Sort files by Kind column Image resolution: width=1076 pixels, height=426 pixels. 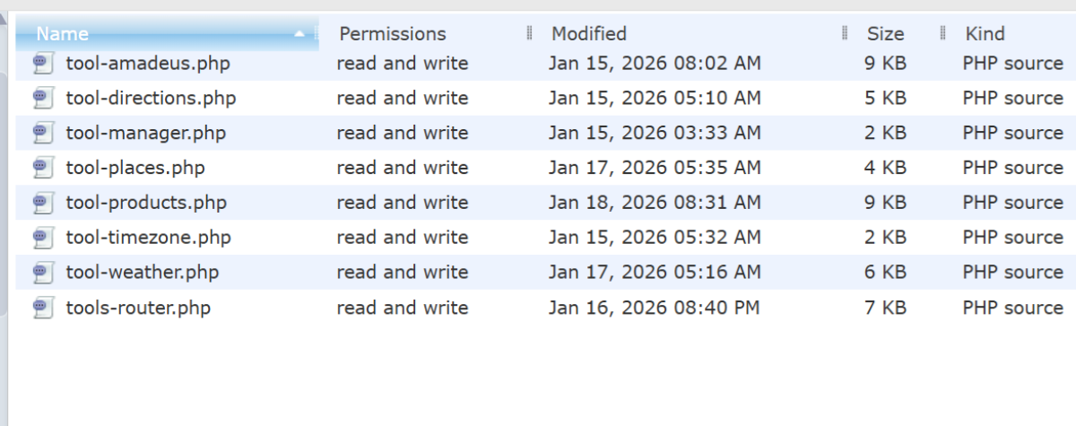985,34
